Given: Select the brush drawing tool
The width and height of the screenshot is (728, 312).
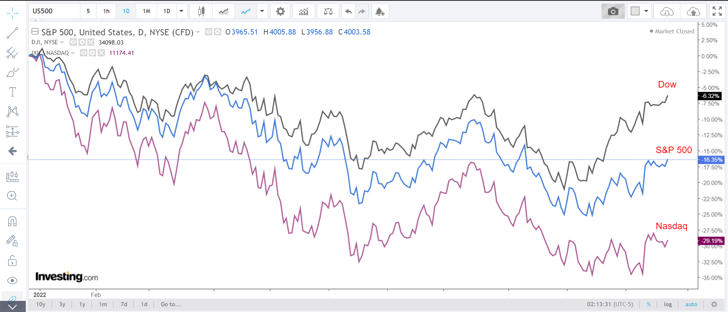Looking at the screenshot, I should pyautogui.click(x=12, y=73).
